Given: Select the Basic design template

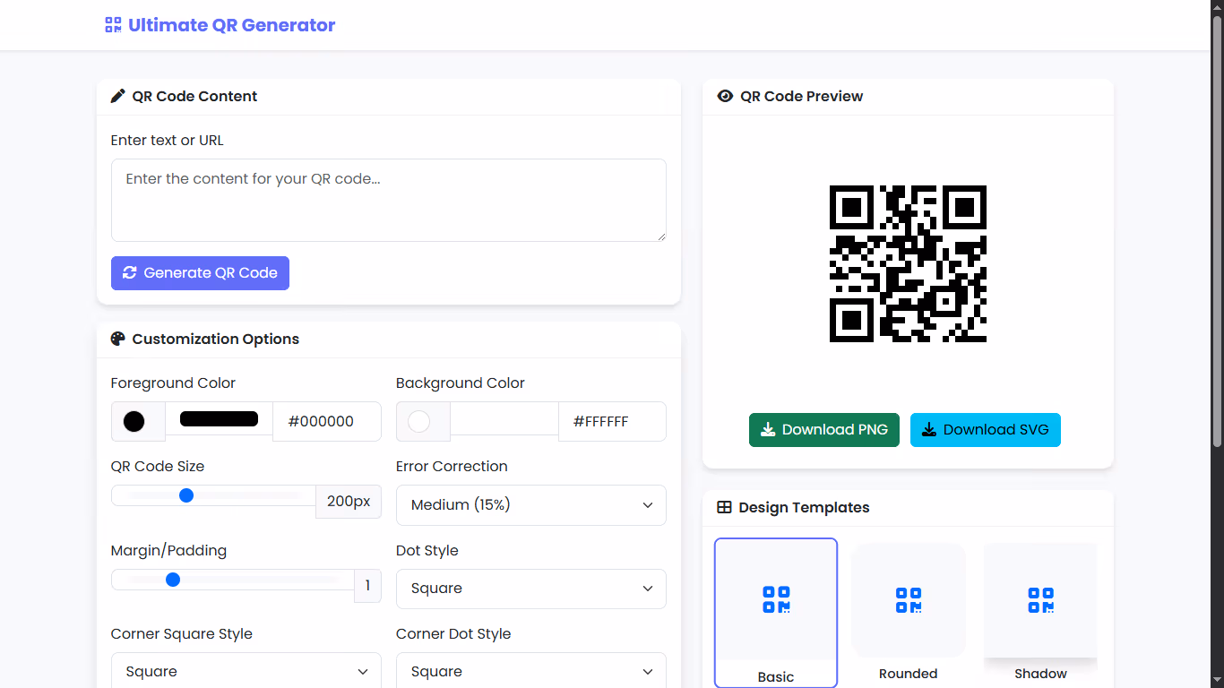Looking at the screenshot, I should pyautogui.click(x=776, y=613).
